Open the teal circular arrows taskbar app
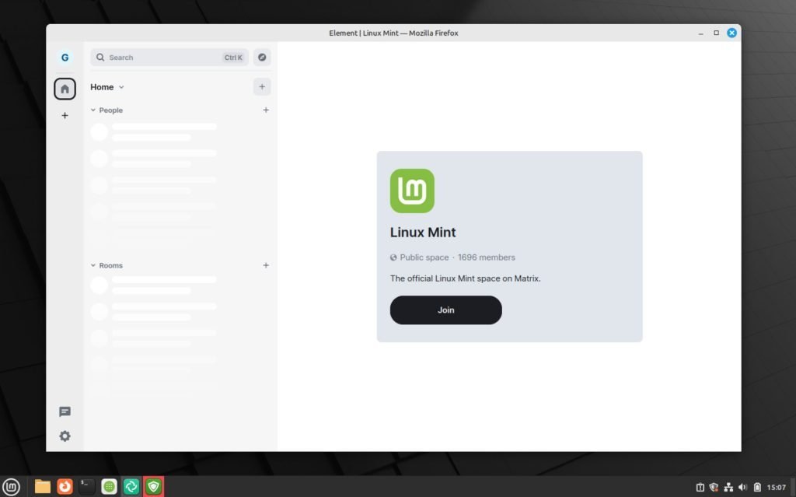 131,487
